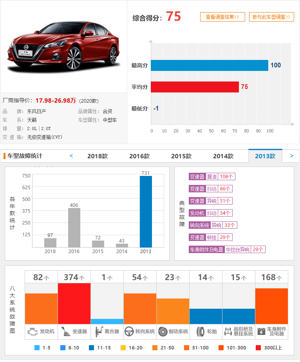
Task: Click the suspension fault blue bar (15个)
Action: [x=239, y=316]
